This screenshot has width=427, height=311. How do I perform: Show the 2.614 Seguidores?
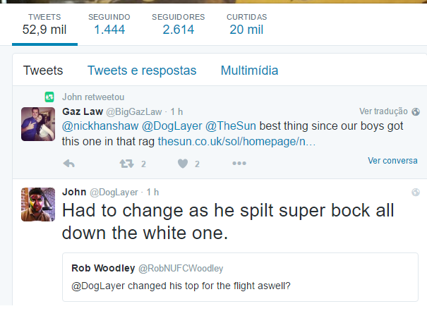(179, 23)
